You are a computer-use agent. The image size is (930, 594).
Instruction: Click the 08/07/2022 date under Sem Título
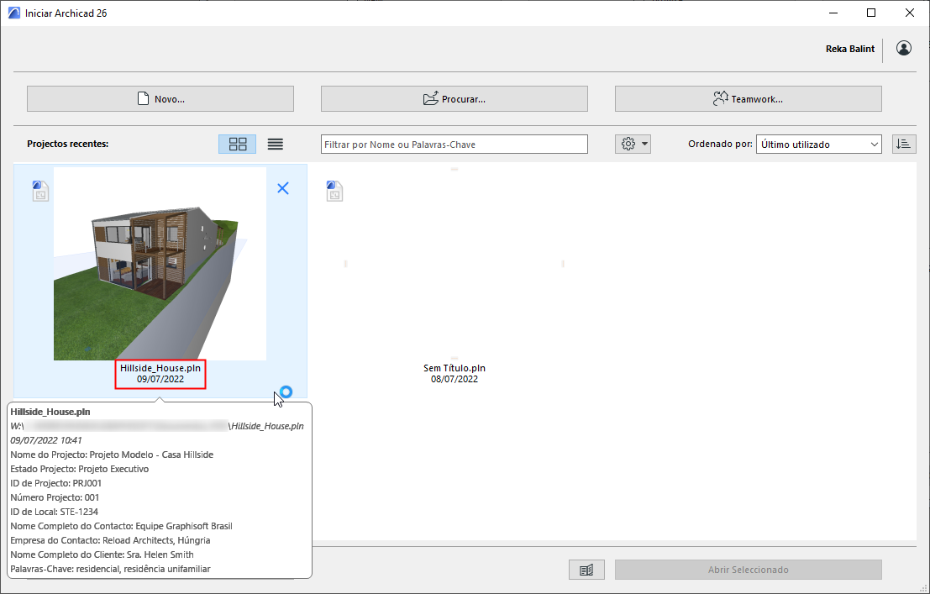454,379
